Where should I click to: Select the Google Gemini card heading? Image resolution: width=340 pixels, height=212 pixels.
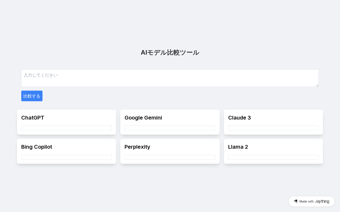tap(143, 118)
